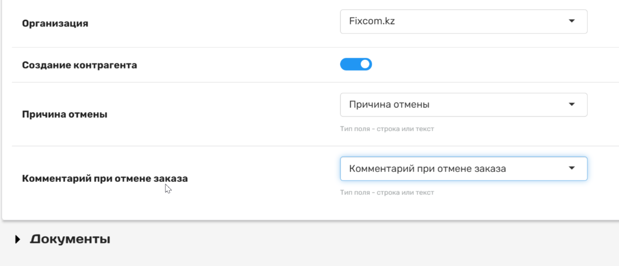
Task: Click the Создание контрагента label text
Action: point(79,65)
